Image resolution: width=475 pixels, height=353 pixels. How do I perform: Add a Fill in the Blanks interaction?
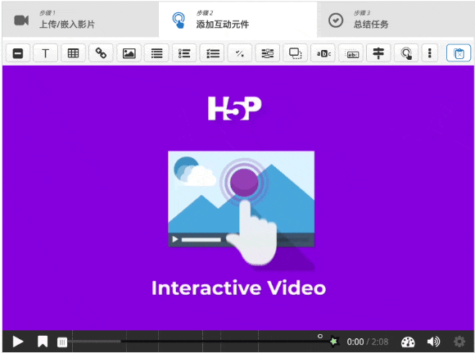point(268,53)
